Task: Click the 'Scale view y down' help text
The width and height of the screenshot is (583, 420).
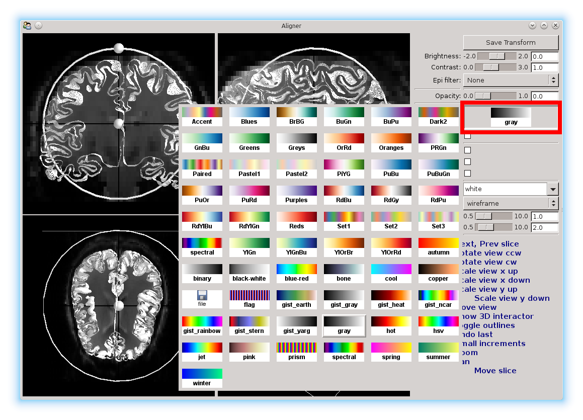Action: (512, 298)
